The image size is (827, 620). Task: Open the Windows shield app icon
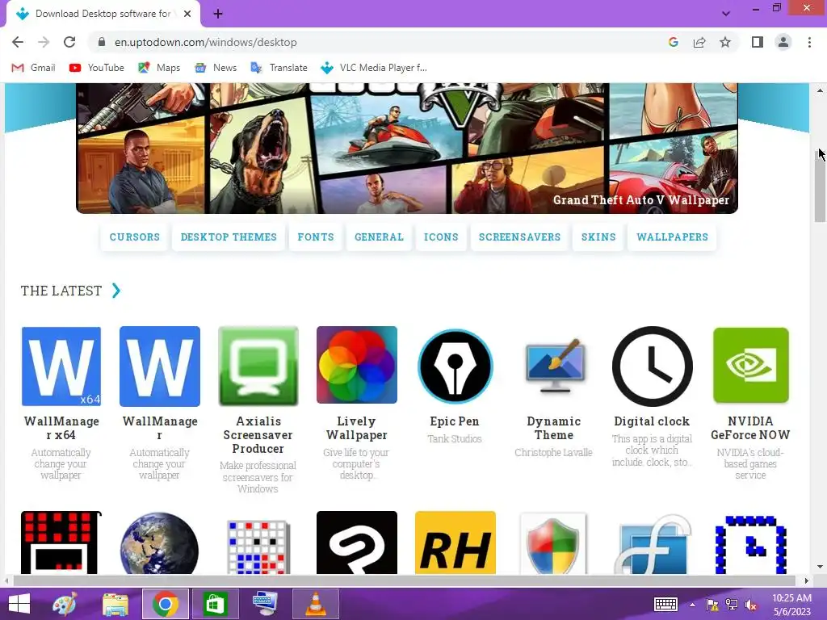(553, 543)
